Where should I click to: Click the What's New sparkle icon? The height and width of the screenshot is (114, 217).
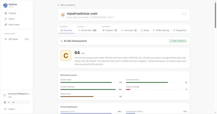pos(6,25)
